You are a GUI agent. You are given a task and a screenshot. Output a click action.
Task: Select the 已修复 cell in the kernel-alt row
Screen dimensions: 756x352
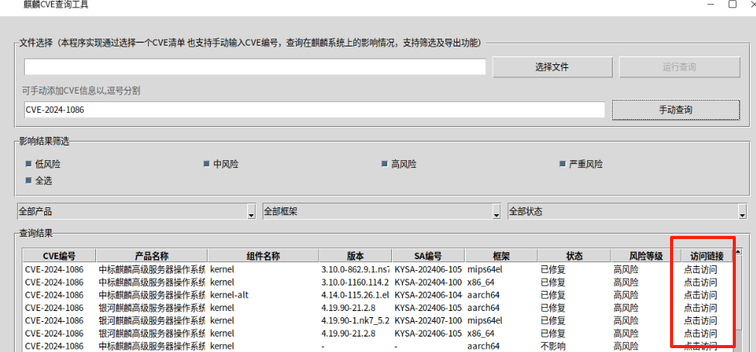point(553,295)
